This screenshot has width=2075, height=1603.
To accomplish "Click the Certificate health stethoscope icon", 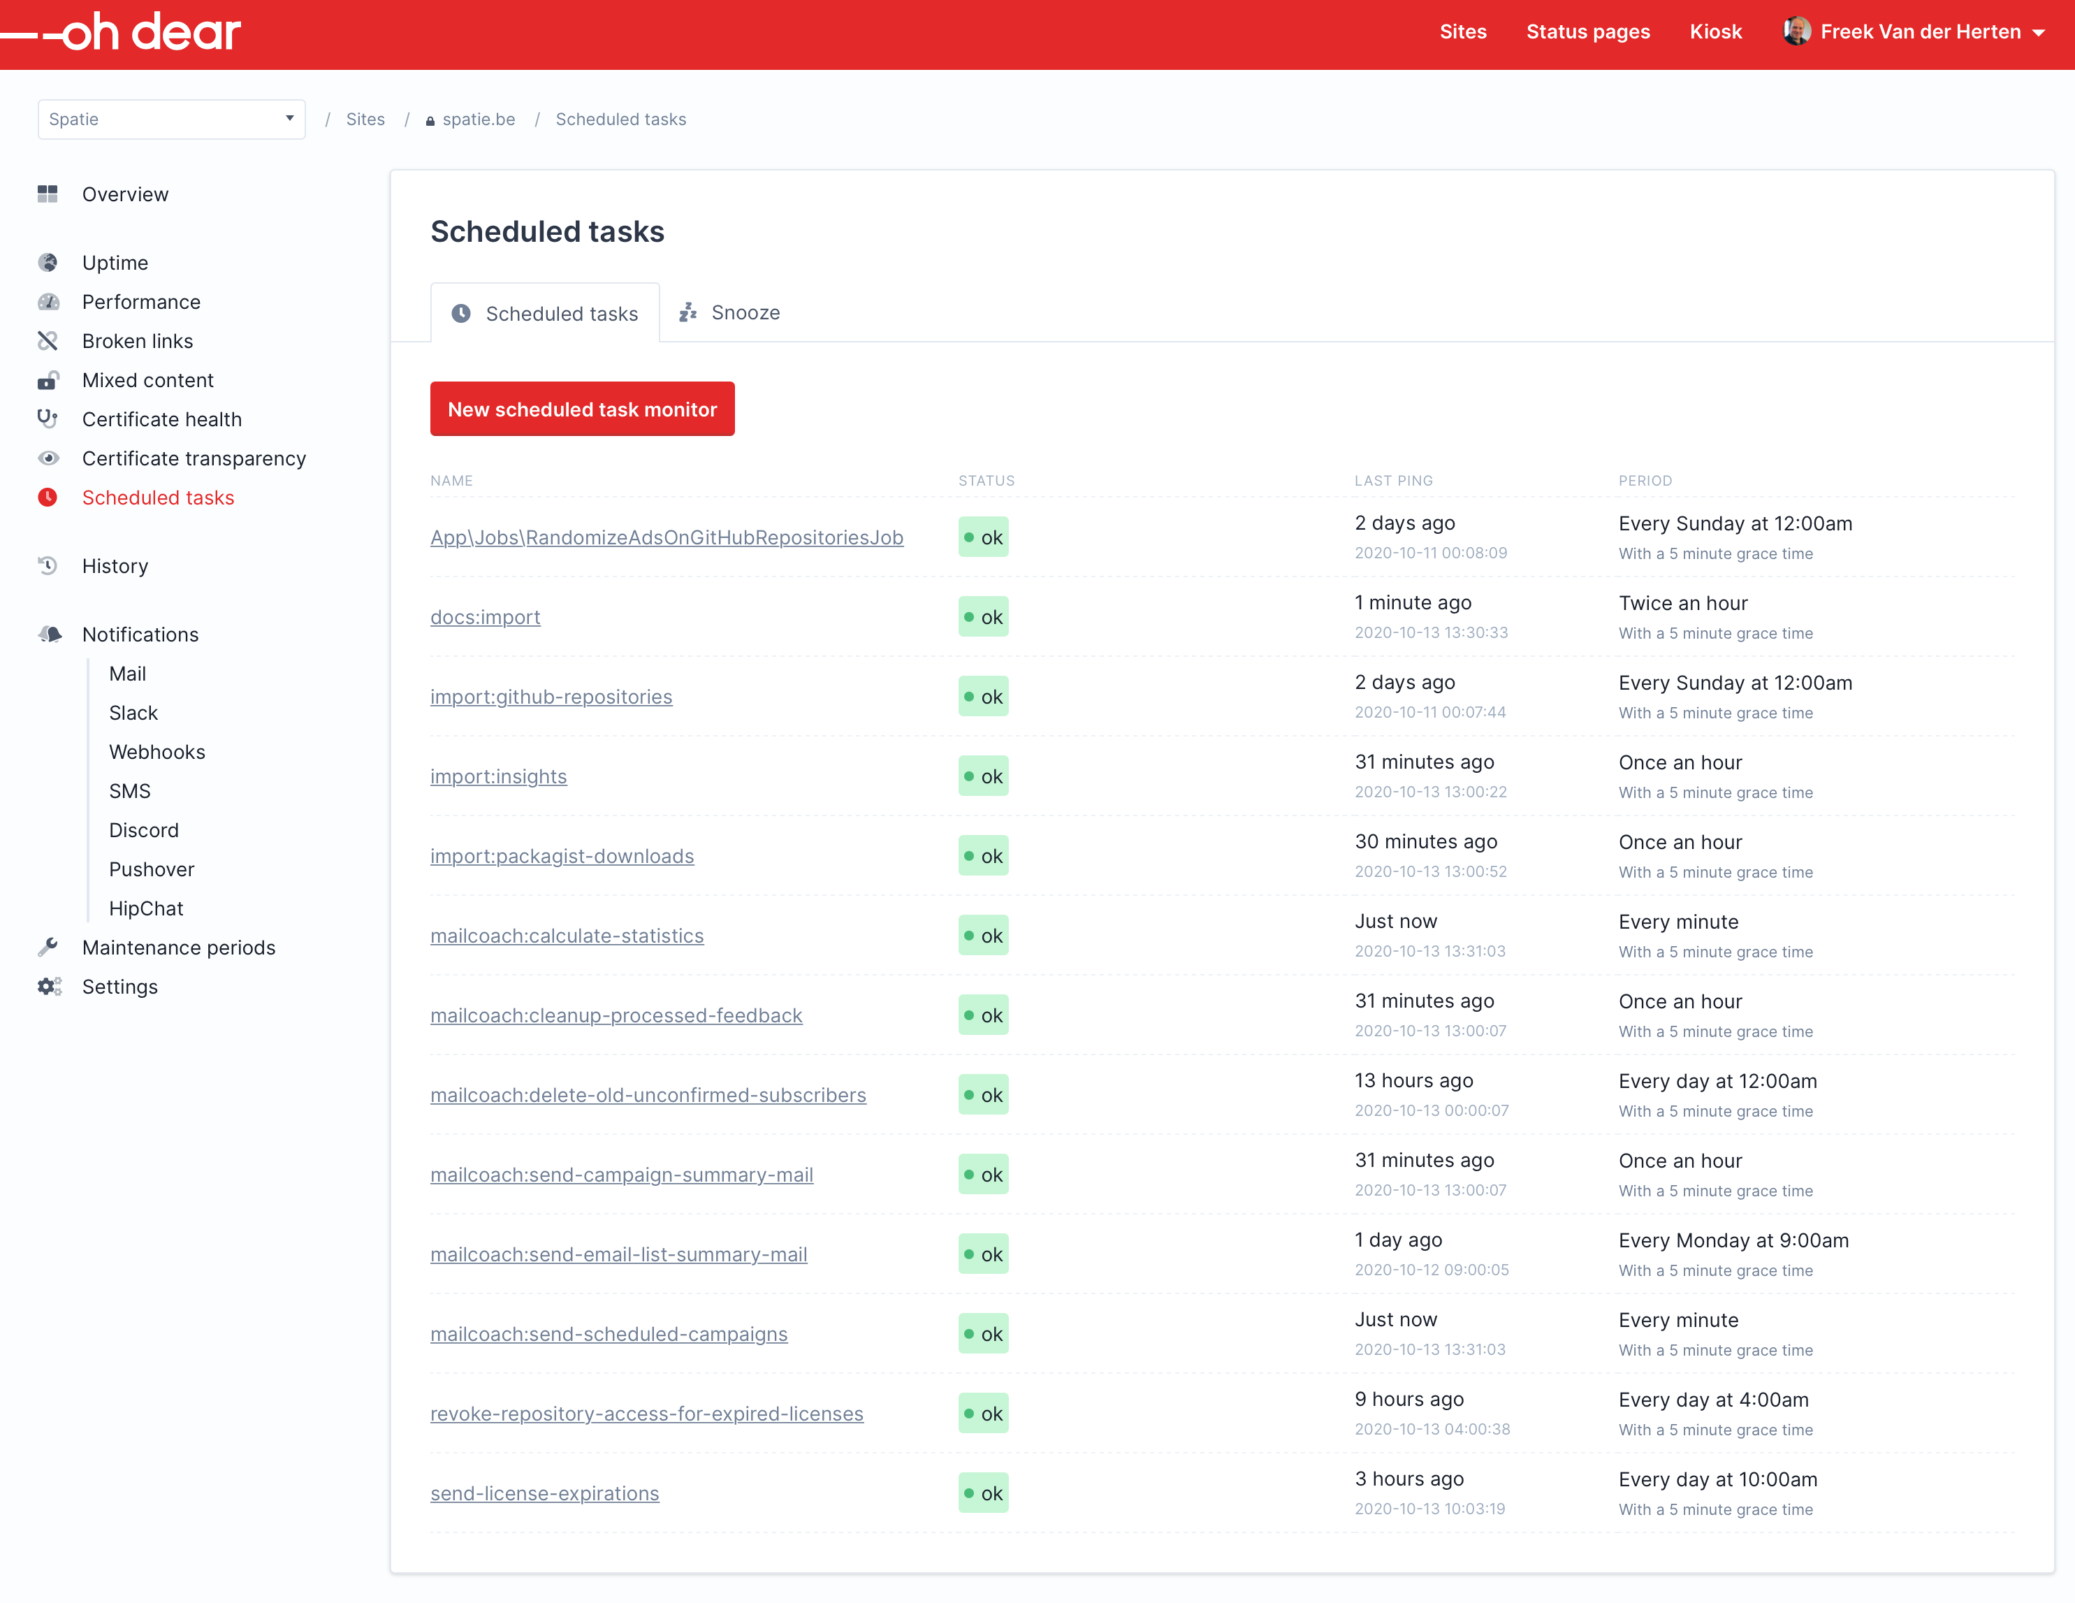I will click(48, 418).
